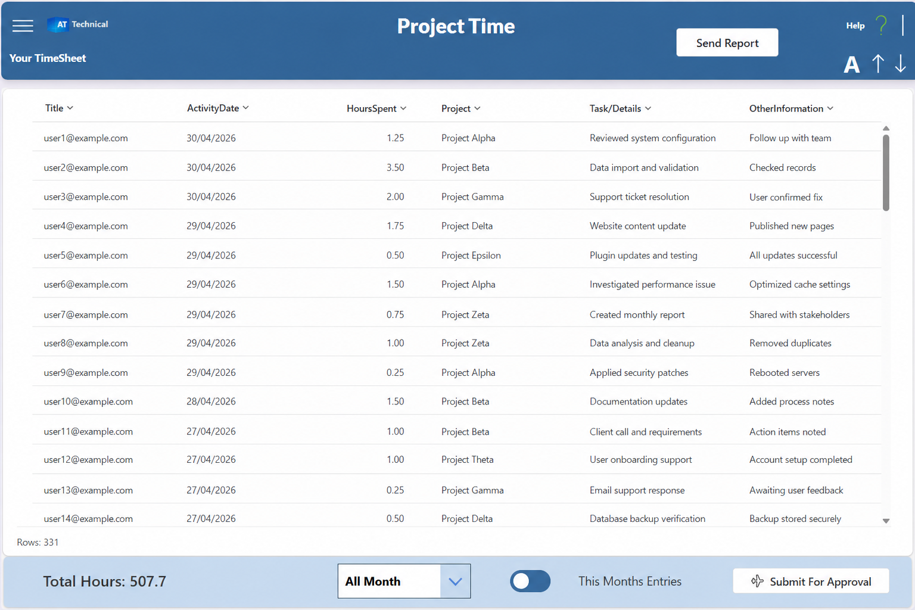Select the Project Theta cell
The image size is (915, 610).
[468, 459]
